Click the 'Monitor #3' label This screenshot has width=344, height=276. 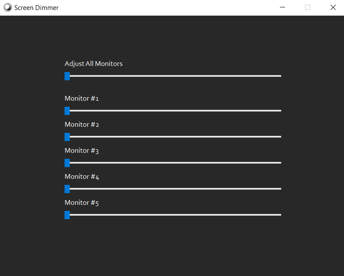point(81,151)
